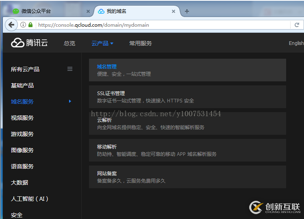Close the 微信公众平台 tab
Screen dimensions: 304x219
point(88,11)
